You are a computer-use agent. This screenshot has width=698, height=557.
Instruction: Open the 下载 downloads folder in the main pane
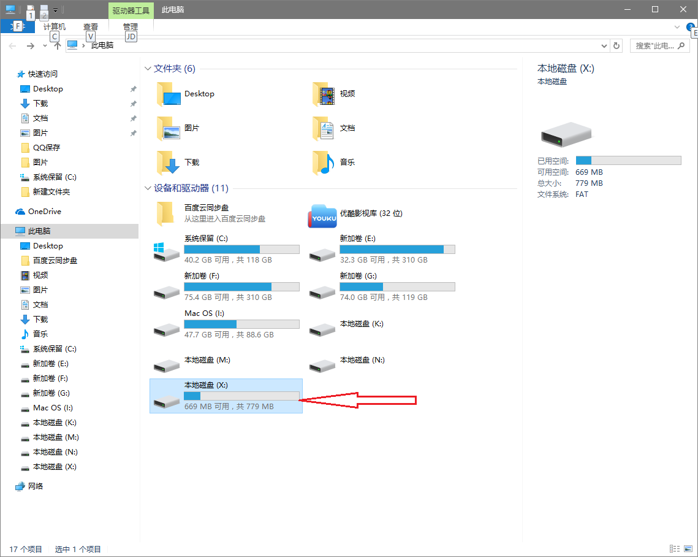click(178, 163)
